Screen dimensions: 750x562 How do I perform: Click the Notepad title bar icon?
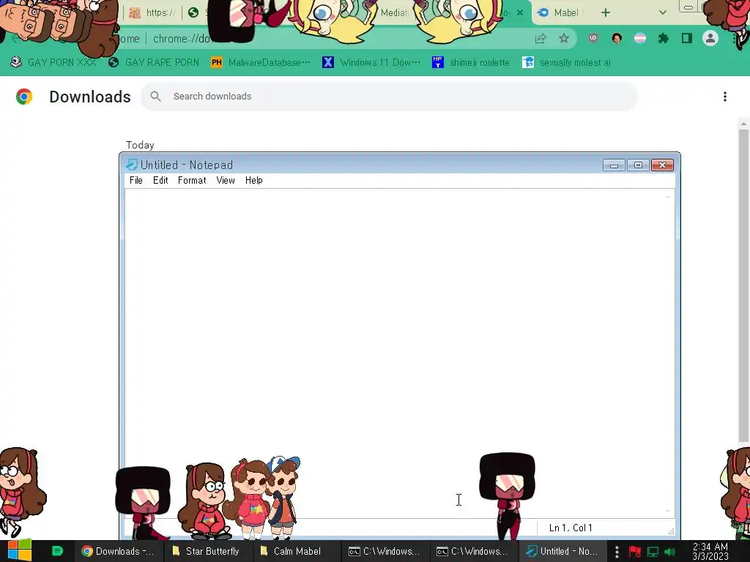[132, 165]
